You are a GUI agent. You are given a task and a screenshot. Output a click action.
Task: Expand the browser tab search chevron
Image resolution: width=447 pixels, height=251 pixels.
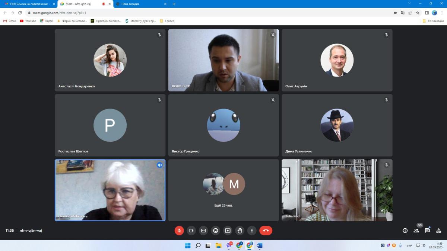coord(410,4)
